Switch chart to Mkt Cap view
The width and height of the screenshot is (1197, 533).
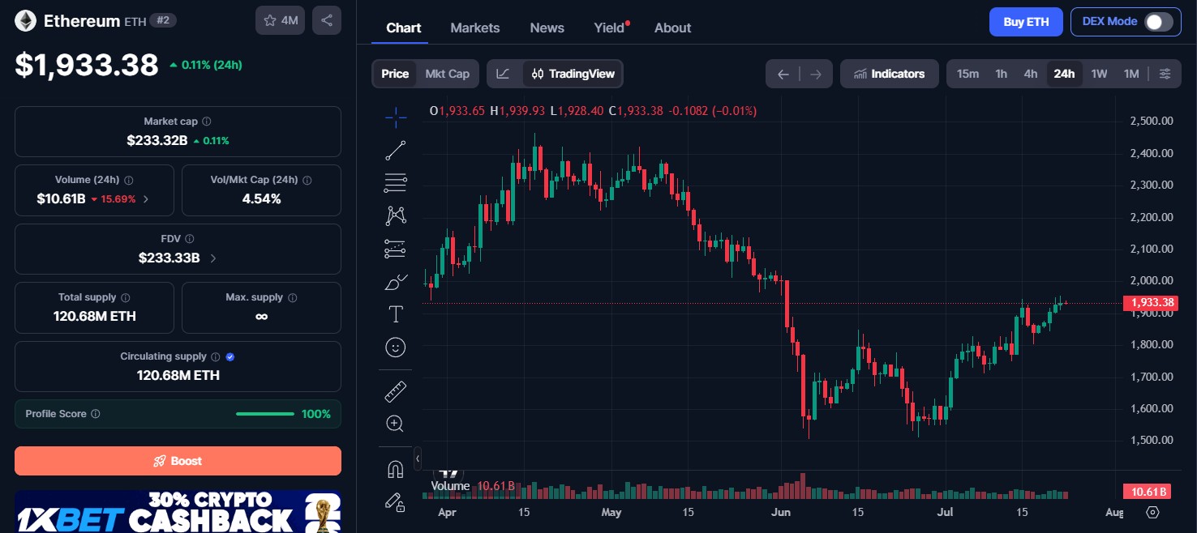pos(448,74)
